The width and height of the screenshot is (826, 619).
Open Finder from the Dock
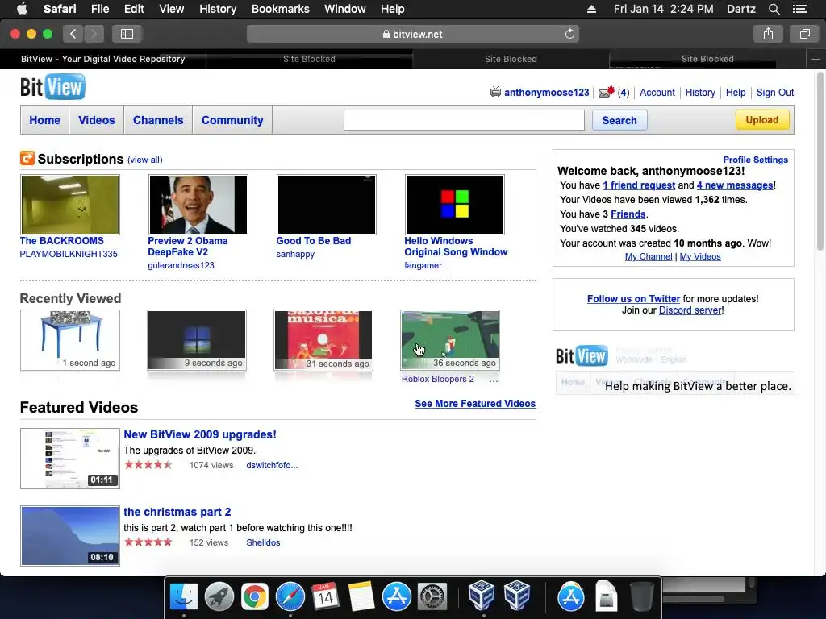(x=184, y=596)
